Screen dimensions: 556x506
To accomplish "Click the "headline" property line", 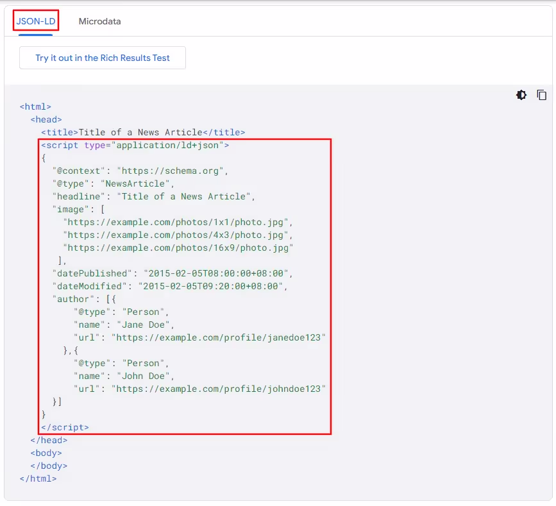I will click(153, 196).
